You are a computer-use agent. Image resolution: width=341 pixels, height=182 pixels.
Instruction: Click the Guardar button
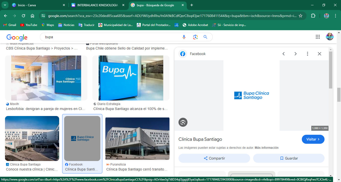[x=289, y=158]
